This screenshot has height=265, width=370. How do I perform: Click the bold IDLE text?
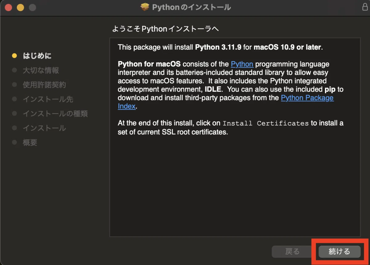point(213,89)
